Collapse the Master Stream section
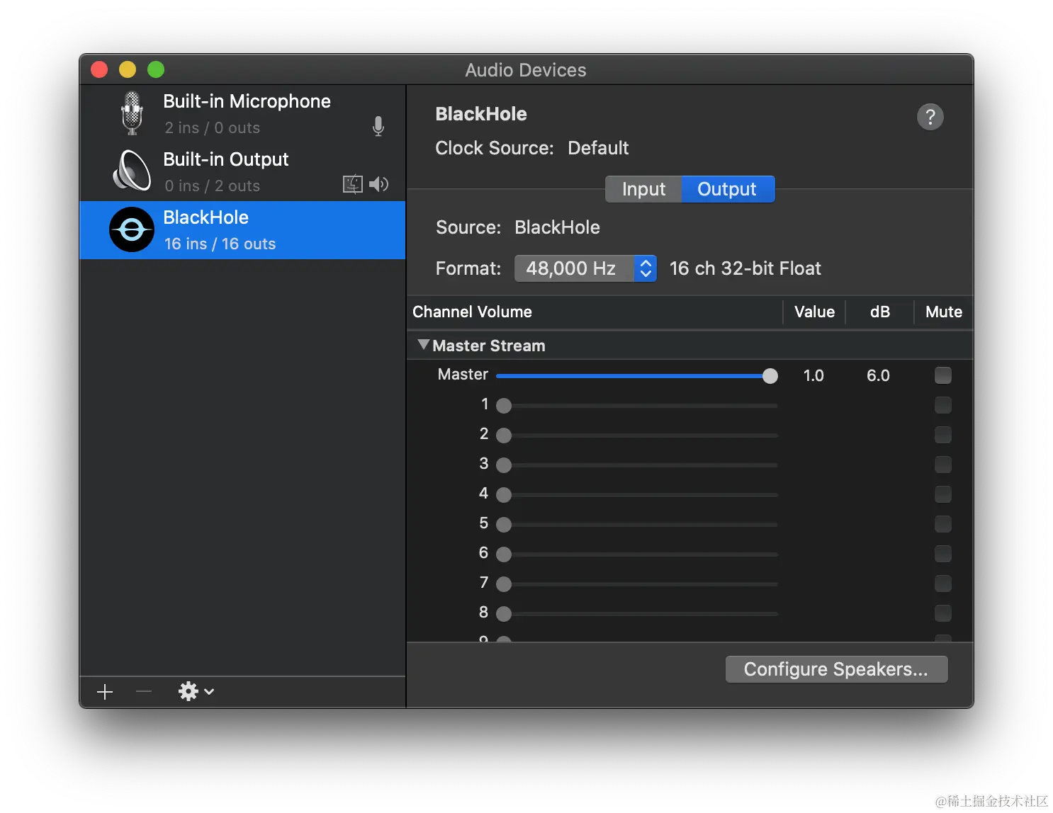The image size is (1053, 813). 423,345
